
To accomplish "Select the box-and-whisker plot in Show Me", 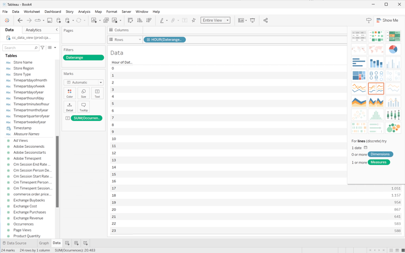I will (393, 114).
